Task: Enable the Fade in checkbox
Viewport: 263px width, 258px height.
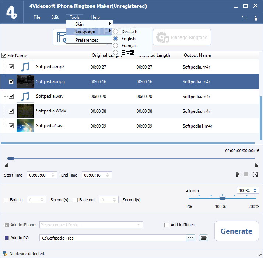Action: click(6, 200)
